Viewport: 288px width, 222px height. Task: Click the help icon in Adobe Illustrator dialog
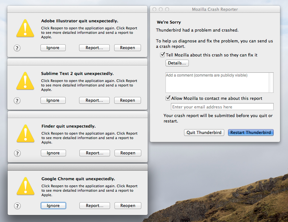[17, 48]
